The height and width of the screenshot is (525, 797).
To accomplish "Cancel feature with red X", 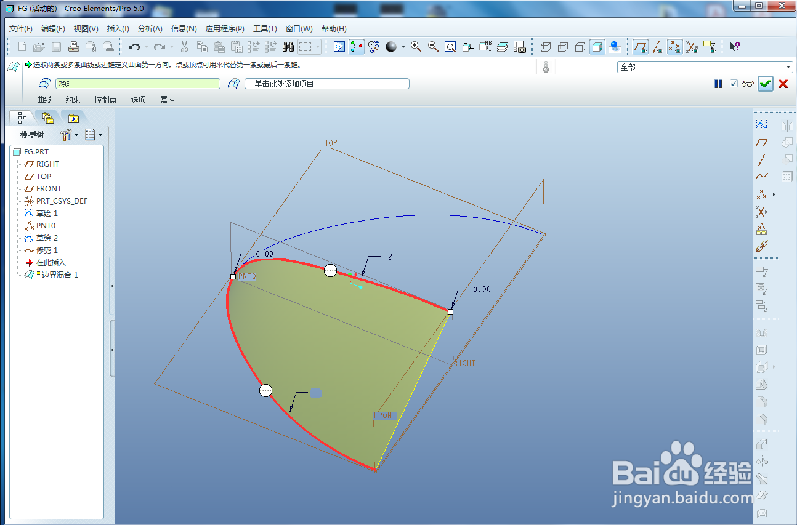I will [783, 84].
